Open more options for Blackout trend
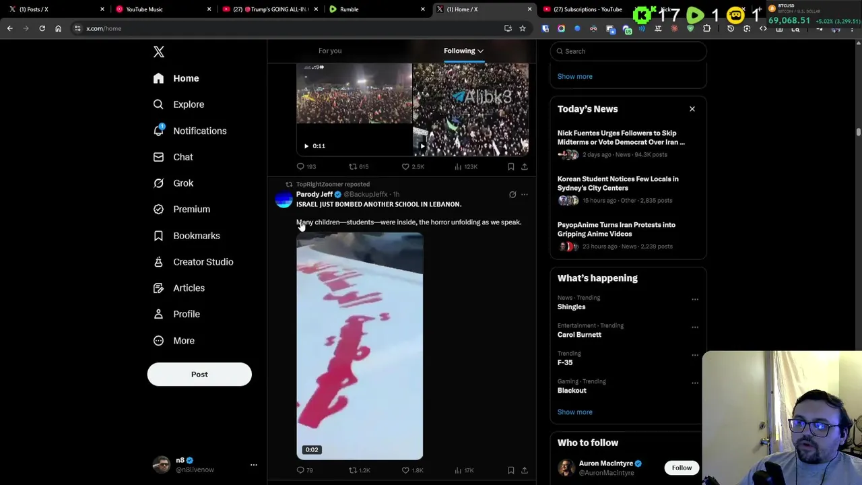The image size is (862, 485). (695, 383)
